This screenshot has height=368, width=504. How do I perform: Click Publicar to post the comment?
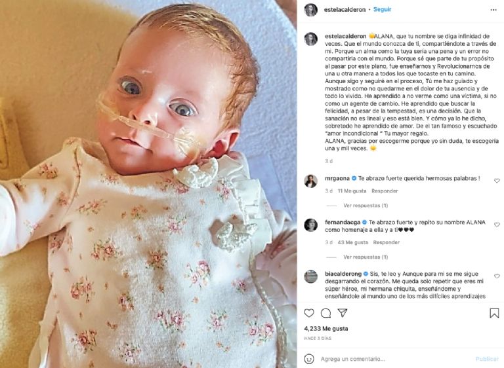click(487, 359)
